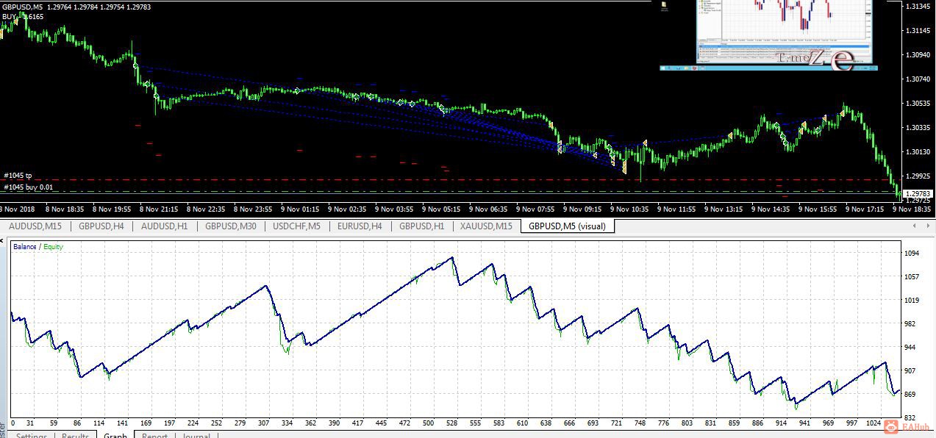Open the USDCHF,M5 chart tab
The height and width of the screenshot is (438, 936).
tap(296, 226)
